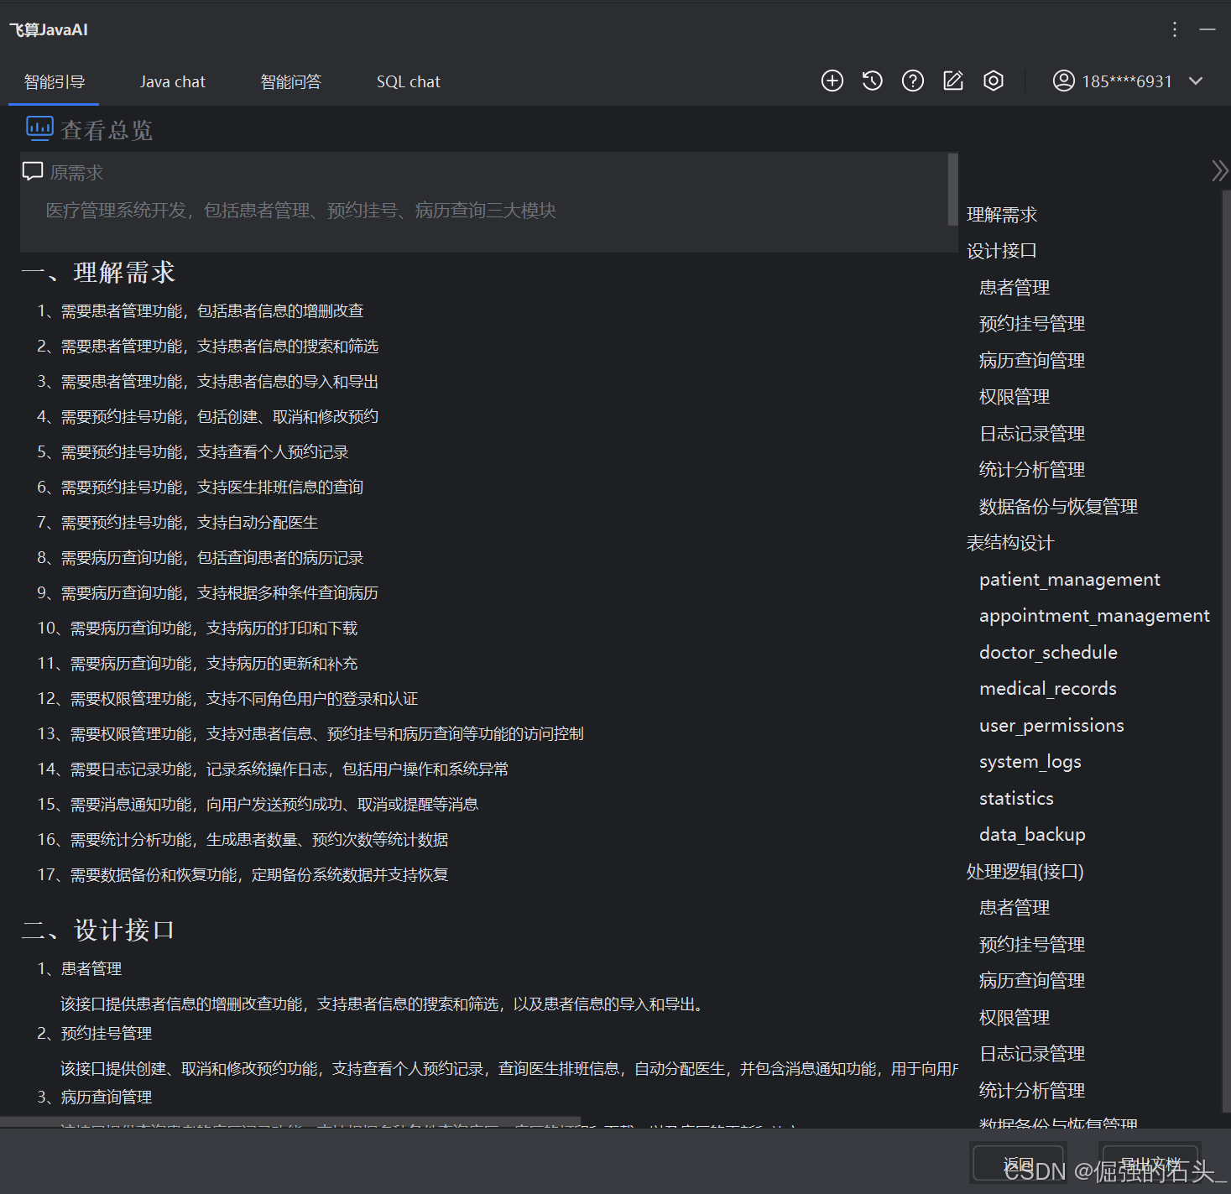Click the 返回 button
The image size is (1231, 1194).
tap(1019, 1164)
